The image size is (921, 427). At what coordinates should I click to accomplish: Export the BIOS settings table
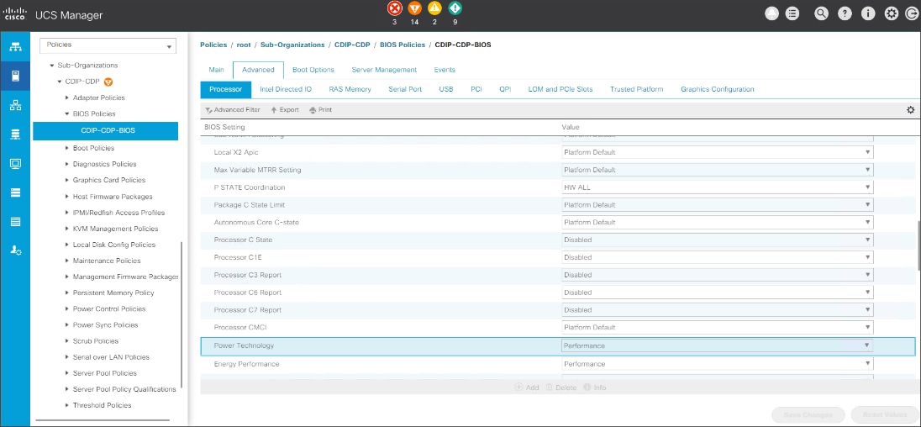pos(285,110)
